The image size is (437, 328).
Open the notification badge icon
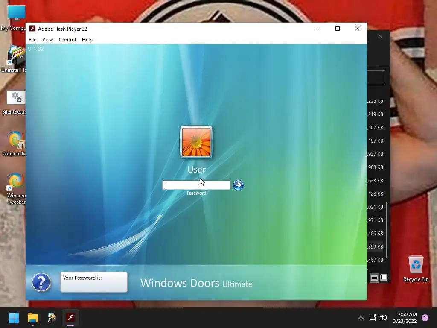pos(425,318)
